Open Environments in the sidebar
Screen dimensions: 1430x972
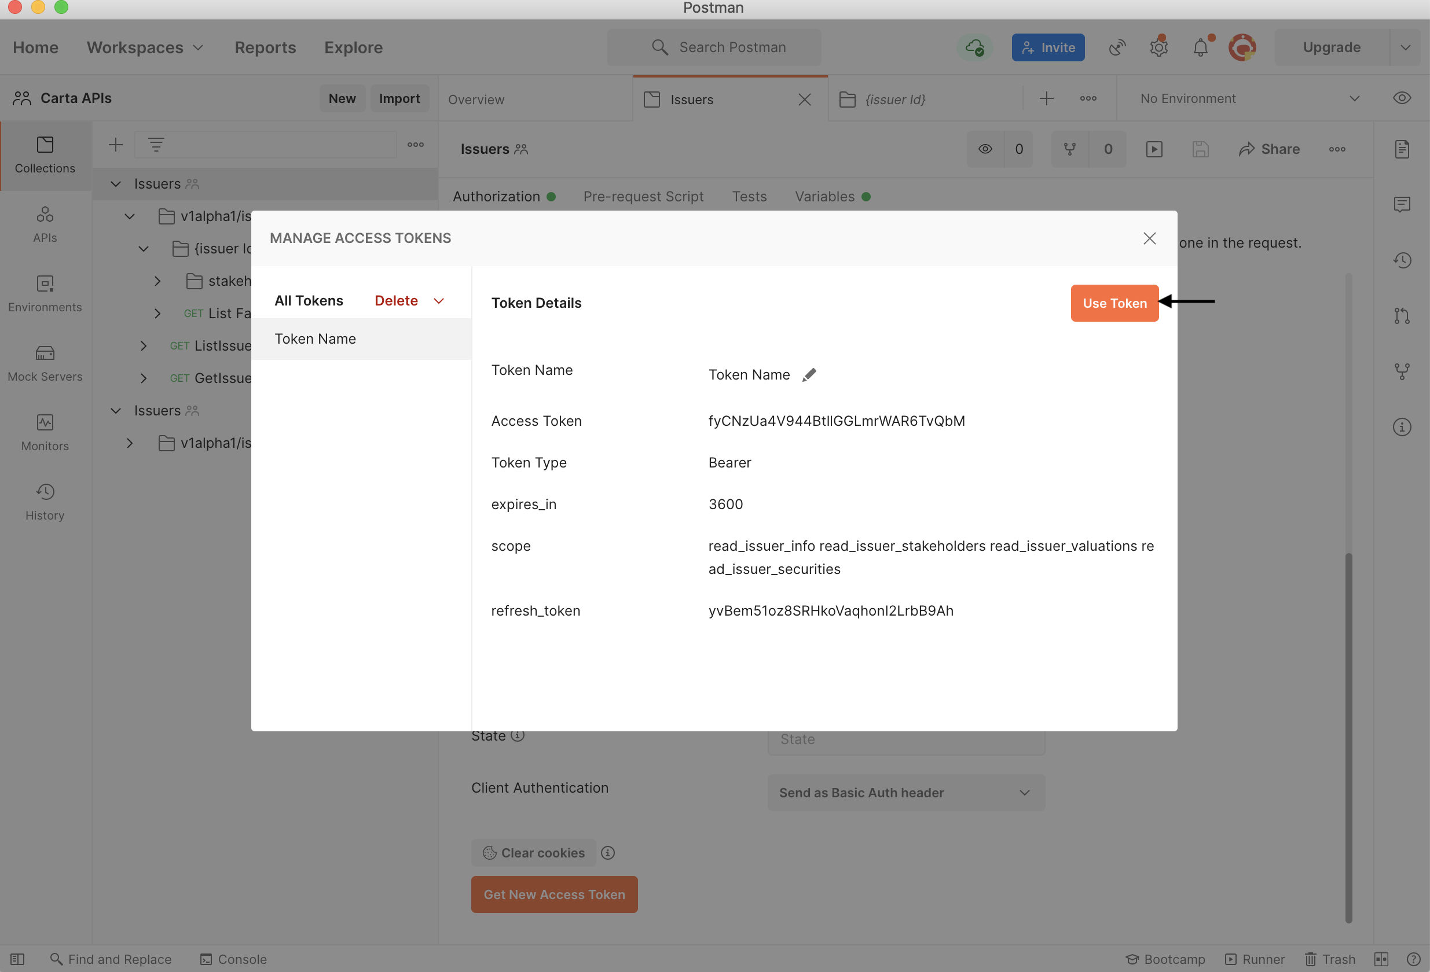[x=45, y=294]
